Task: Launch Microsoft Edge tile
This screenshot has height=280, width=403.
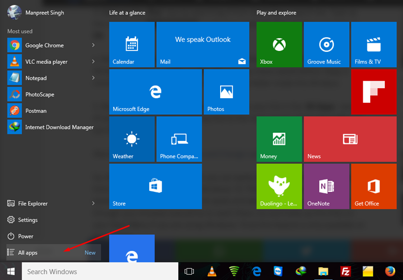Action: click(156, 92)
